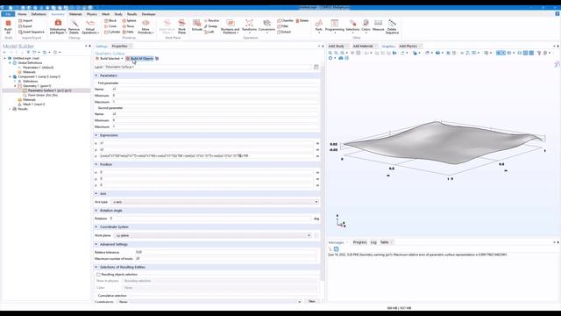Click the Label text field

pyautogui.click(x=208, y=67)
